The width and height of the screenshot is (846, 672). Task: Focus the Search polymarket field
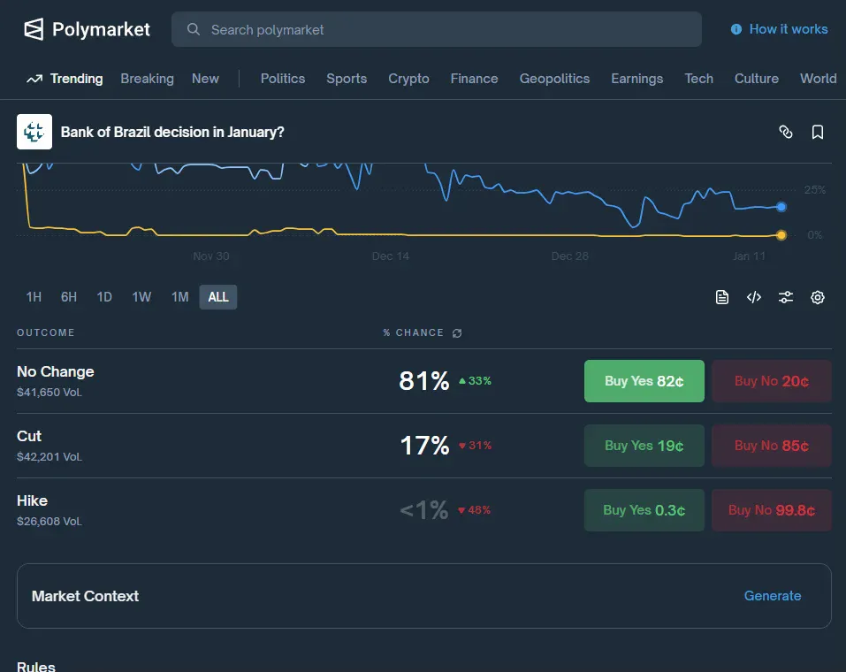(x=437, y=29)
